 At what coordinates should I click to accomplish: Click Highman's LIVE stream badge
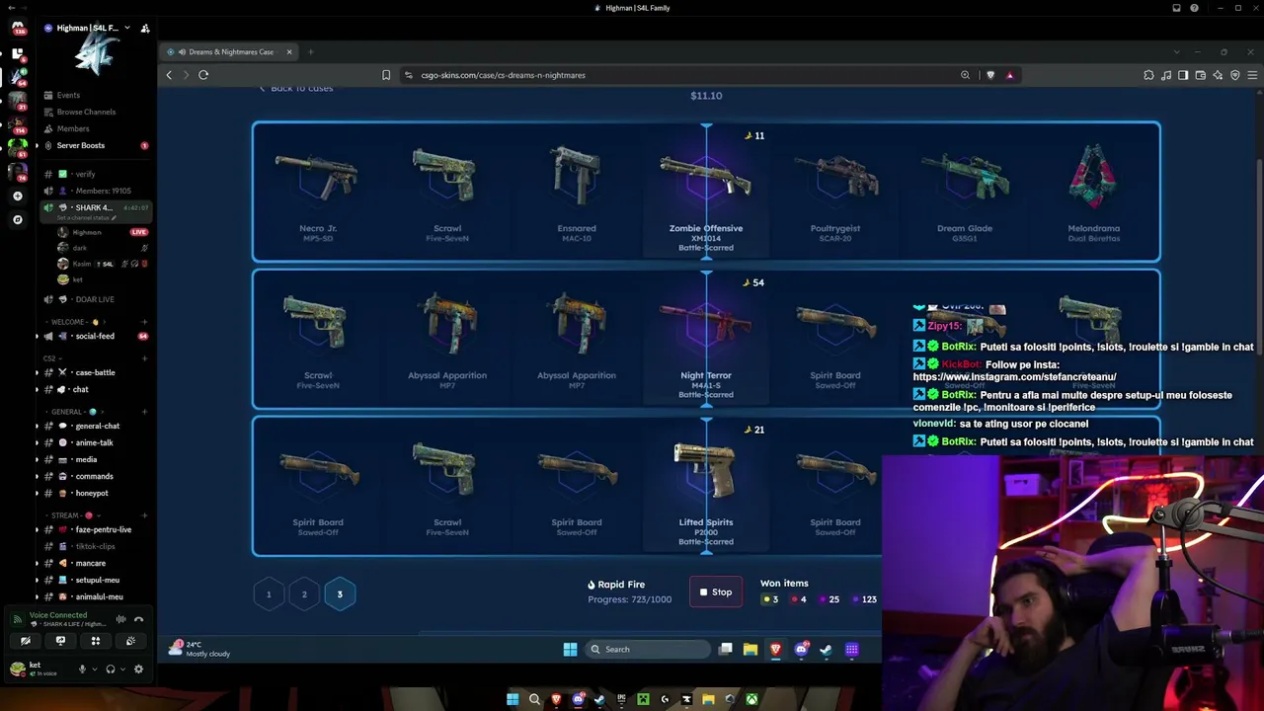coord(138,232)
